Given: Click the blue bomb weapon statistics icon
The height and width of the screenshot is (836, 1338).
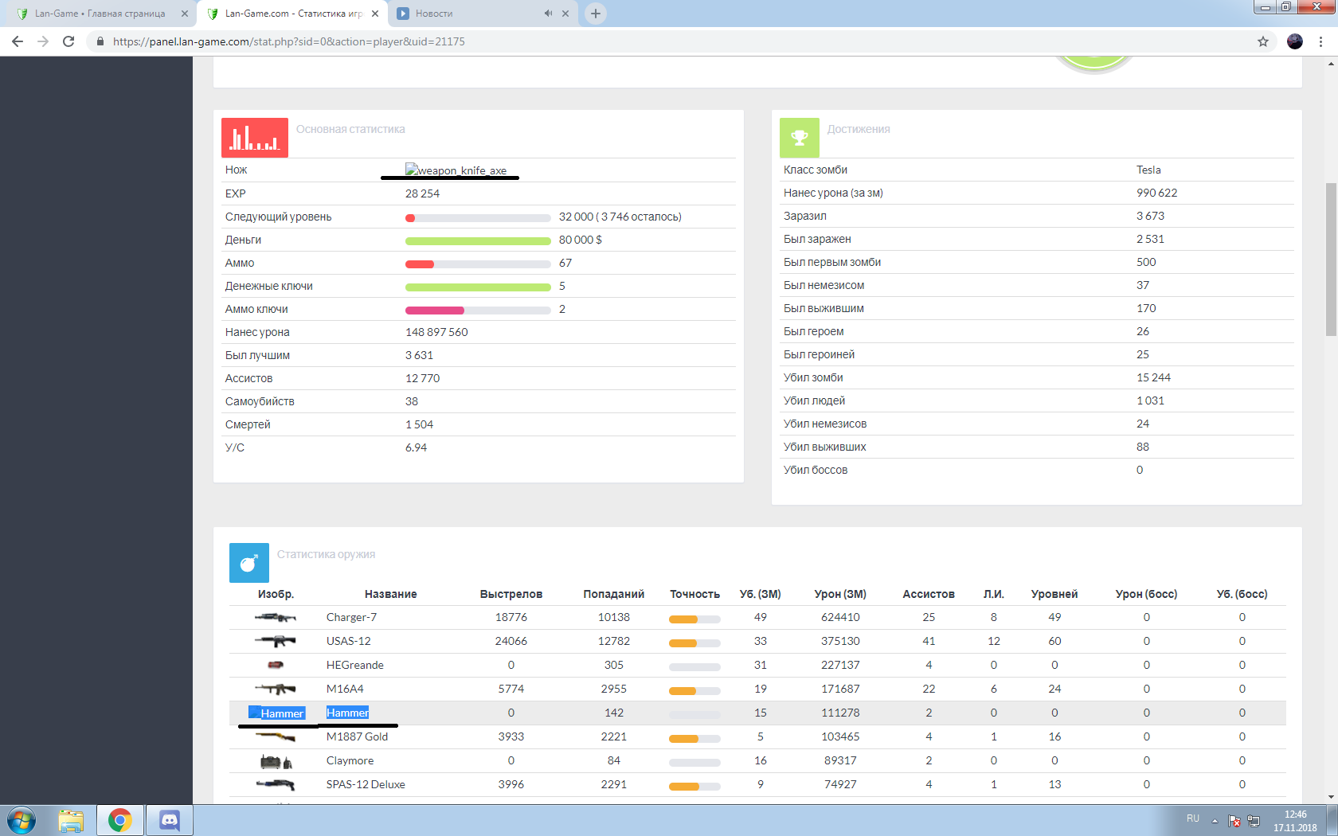Looking at the screenshot, I should (x=248, y=563).
